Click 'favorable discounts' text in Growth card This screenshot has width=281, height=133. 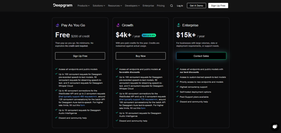coord(130,72)
